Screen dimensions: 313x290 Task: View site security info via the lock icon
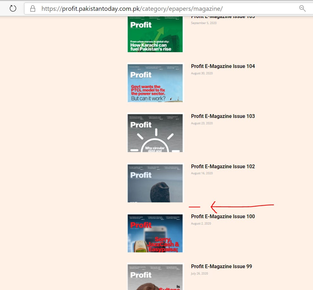pos(33,9)
